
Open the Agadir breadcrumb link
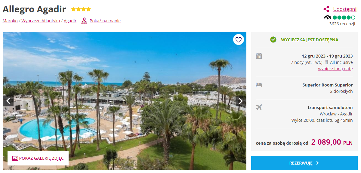pyautogui.click(x=70, y=21)
